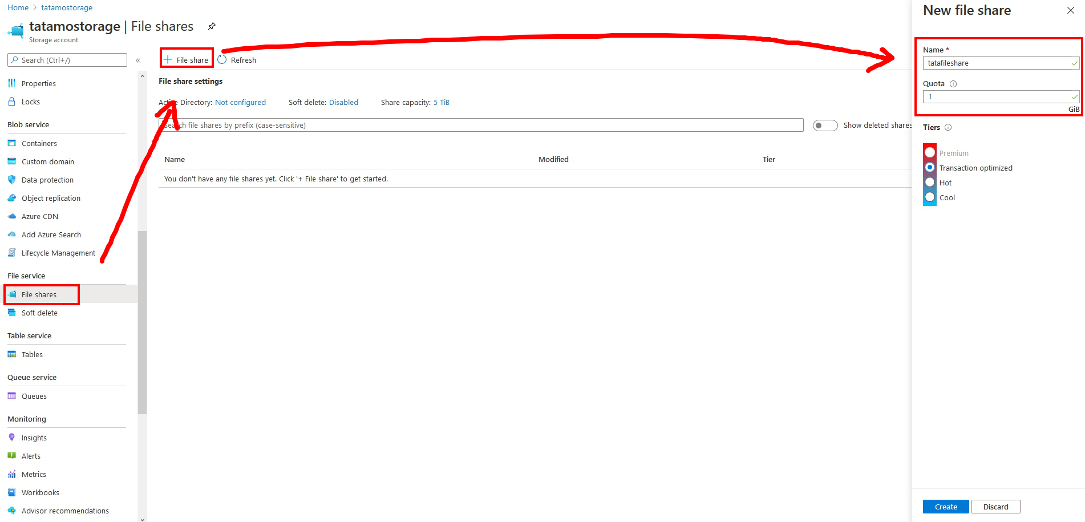Click the Data protection shield icon
1085x522 pixels.
point(11,180)
